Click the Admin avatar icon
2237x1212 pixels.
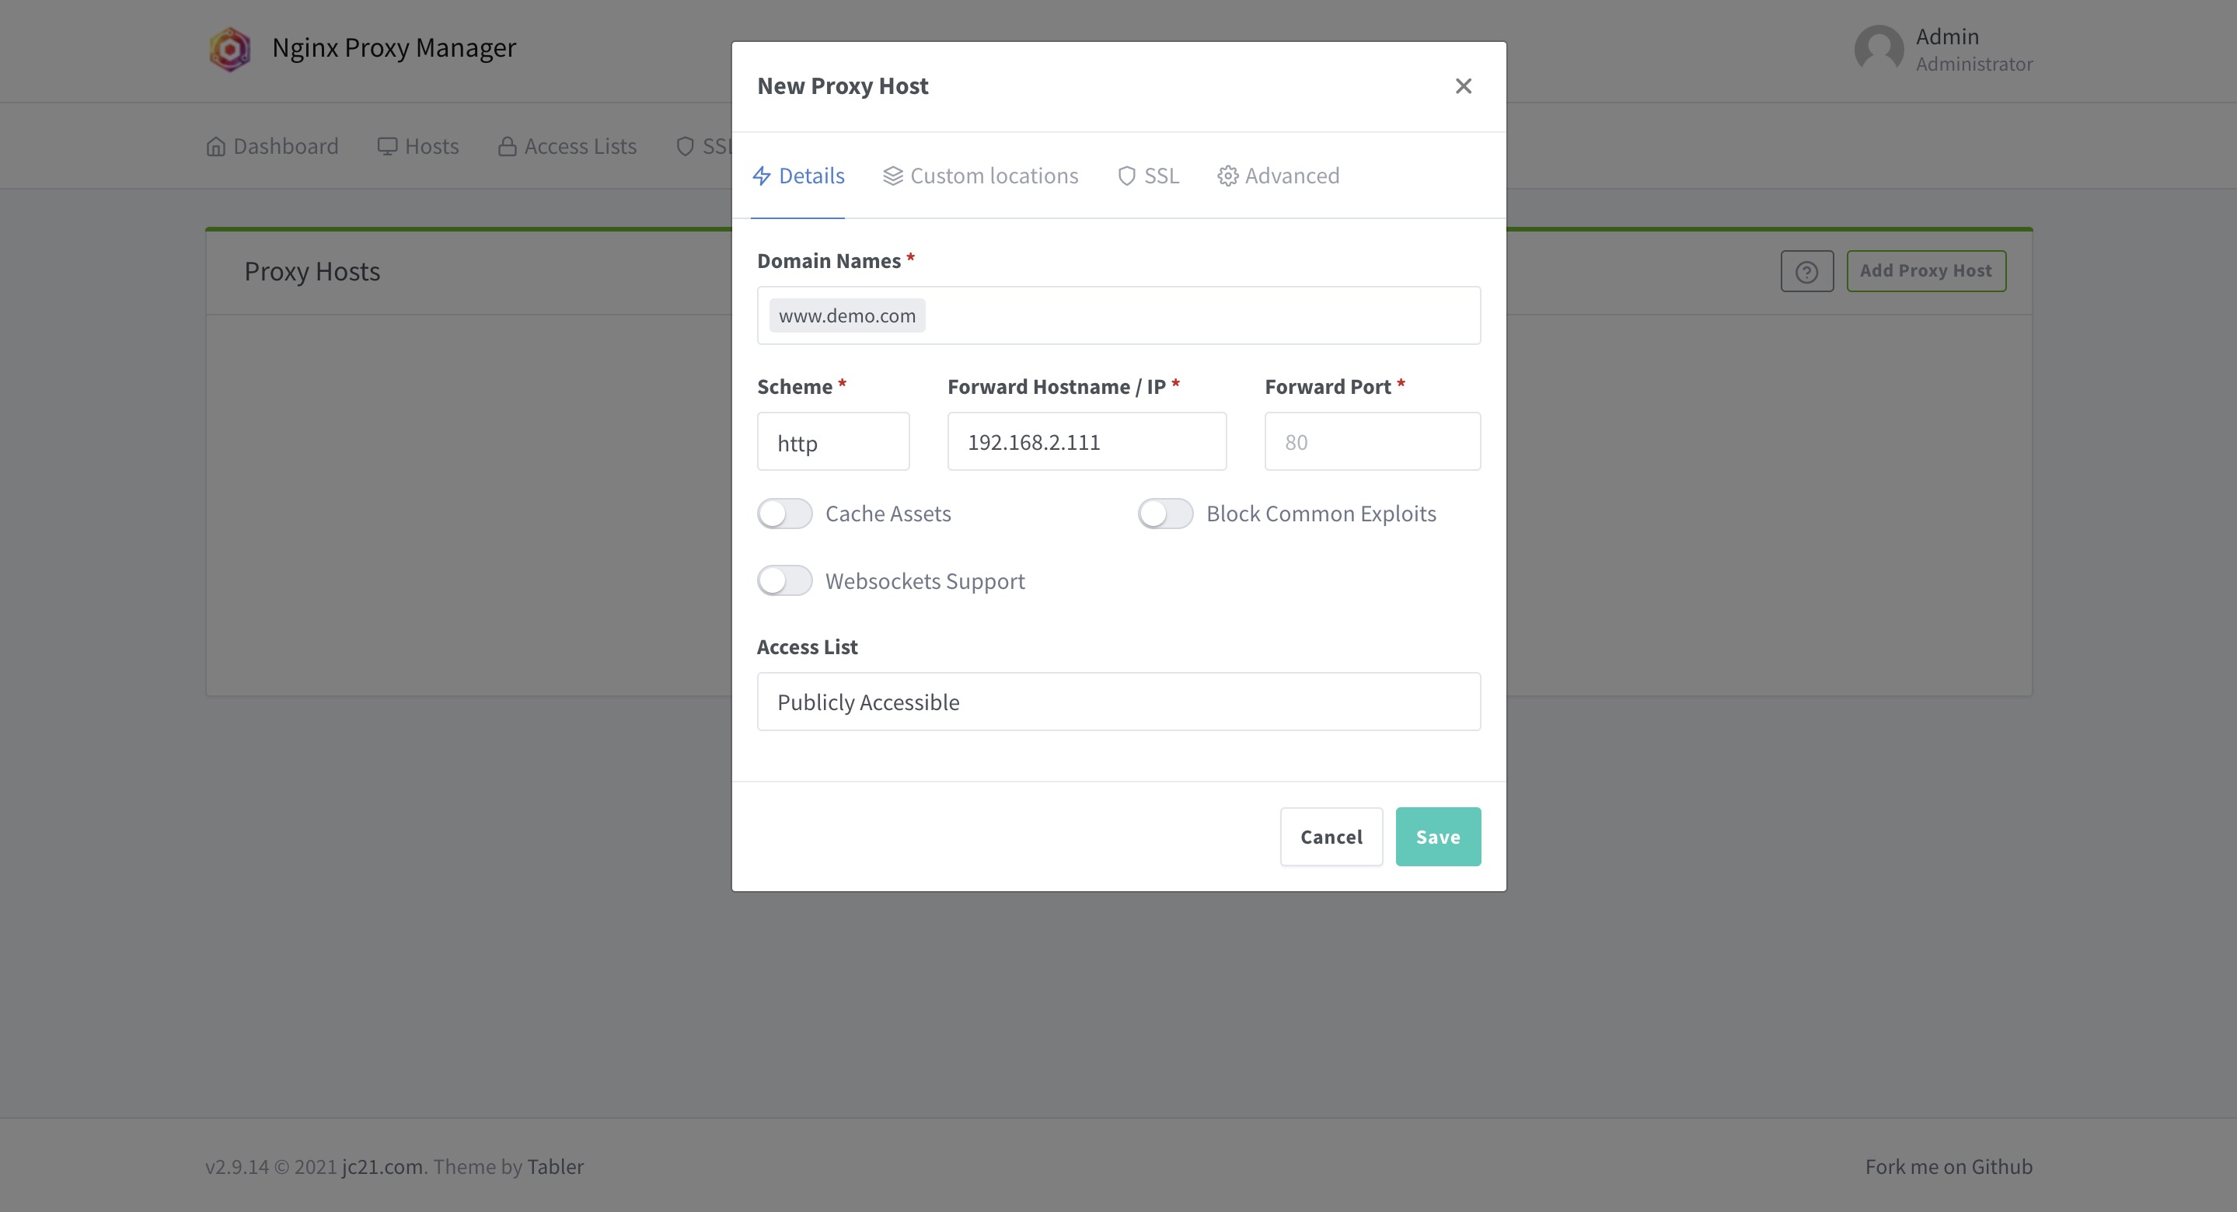(x=1881, y=50)
